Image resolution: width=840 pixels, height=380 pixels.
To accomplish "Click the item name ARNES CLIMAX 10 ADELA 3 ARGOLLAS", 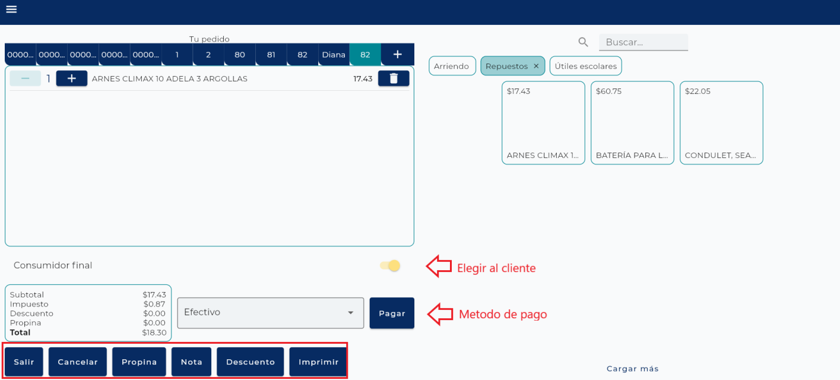I will [170, 78].
